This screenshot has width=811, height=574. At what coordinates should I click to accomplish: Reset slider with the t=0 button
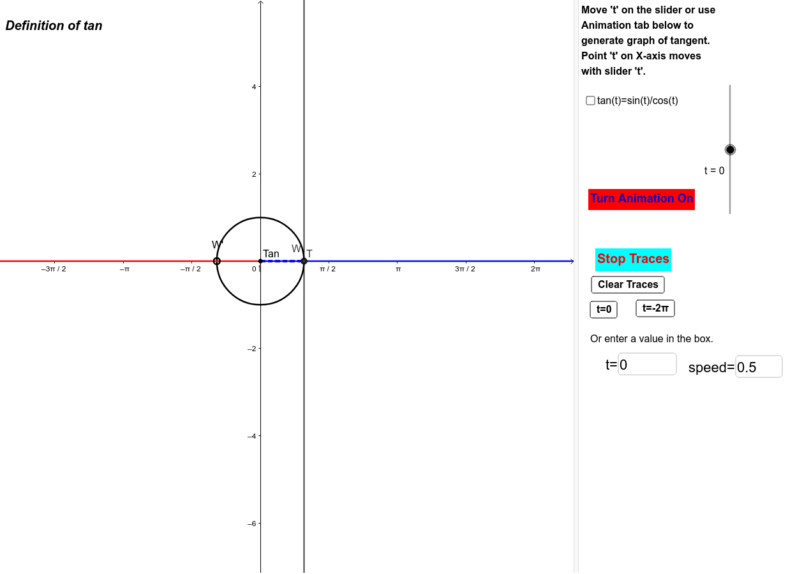[x=603, y=309]
